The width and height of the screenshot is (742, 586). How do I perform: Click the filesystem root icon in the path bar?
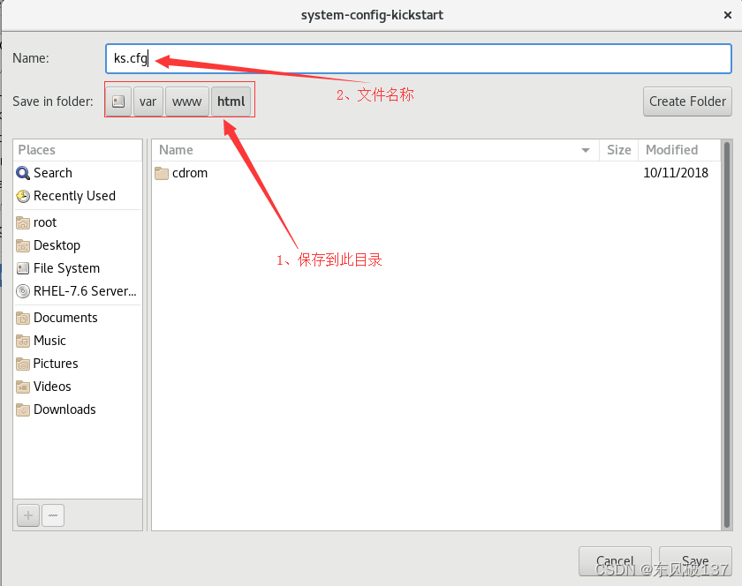point(117,101)
